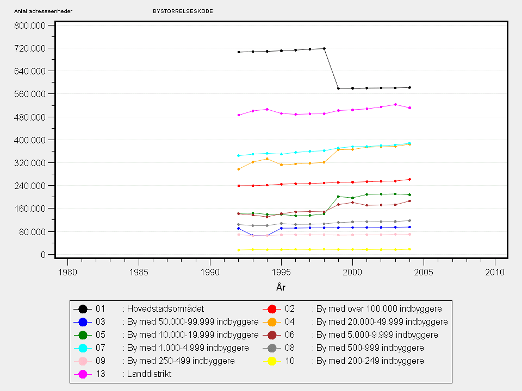Select the green legend marker for code 05
The height and width of the screenshot is (391, 522).
83,335
